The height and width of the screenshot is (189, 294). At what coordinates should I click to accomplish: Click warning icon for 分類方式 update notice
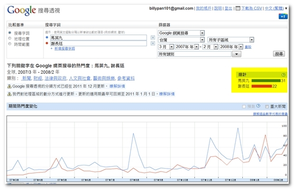9,86
